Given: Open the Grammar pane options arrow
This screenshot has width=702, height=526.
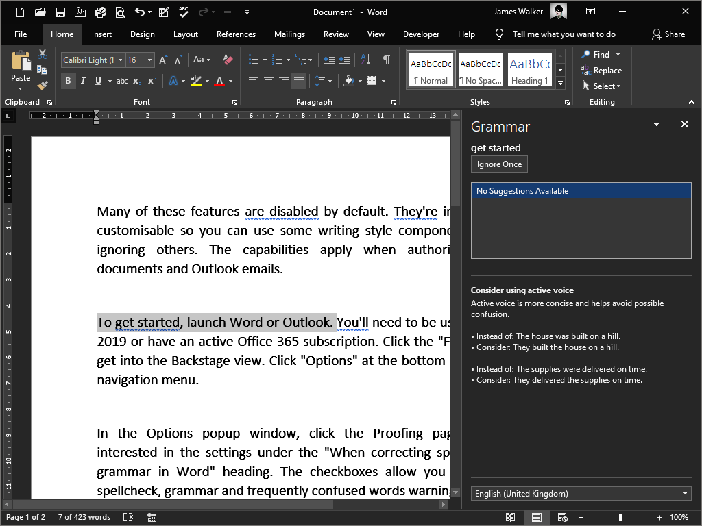Looking at the screenshot, I should (x=656, y=125).
